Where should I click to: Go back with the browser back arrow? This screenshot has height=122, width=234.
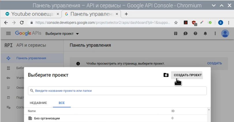(6, 23)
